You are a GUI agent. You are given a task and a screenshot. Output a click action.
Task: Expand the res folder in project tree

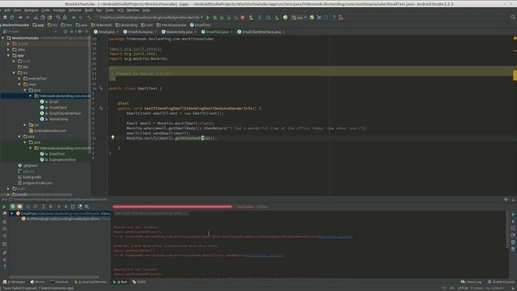25,125
